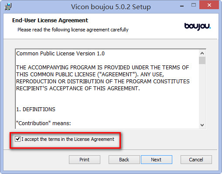This screenshot has width=222, height=174.
Task: Click inside the license agreement text box
Action: pyautogui.click(x=107, y=89)
